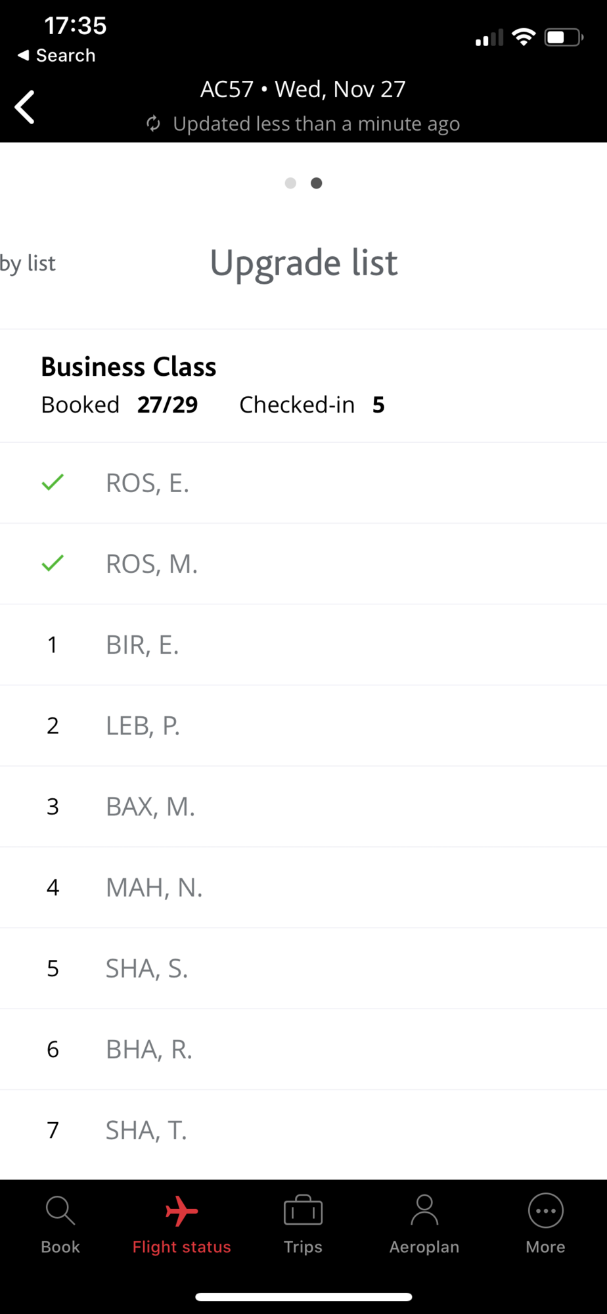Tap the green checkmark beside ROS, E.
This screenshot has height=1314, width=607.
click(x=53, y=483)
